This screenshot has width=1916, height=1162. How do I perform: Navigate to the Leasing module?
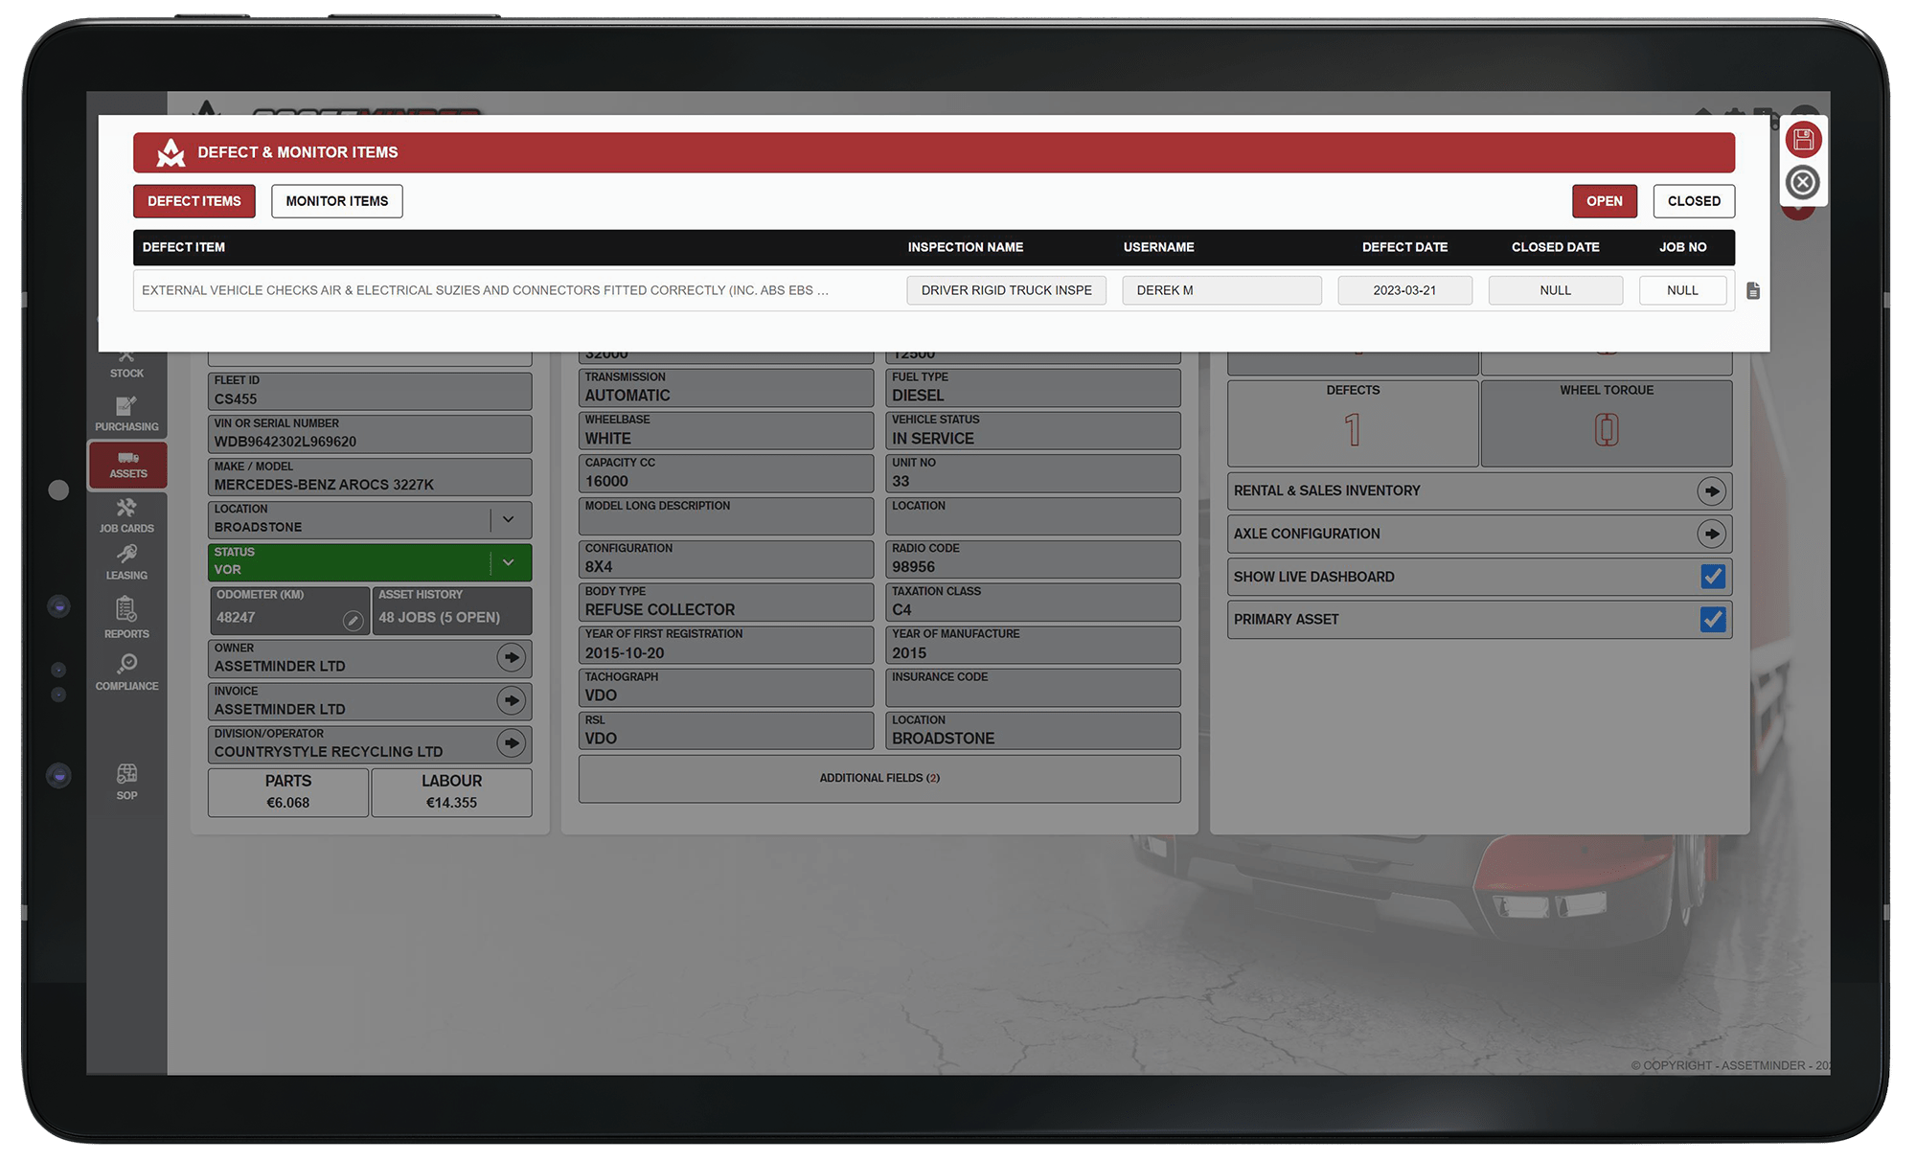coord(125,563)
